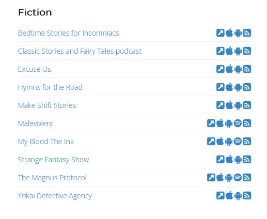Screen dimensions: 267x219
Task: Open external link icon for Make Shift Stories
Action: [221, 105]
